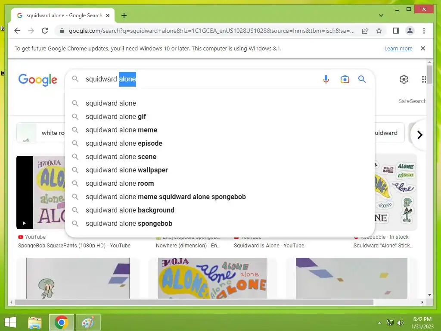Pick 'meme squidward alone spongebob' suggestion
This screenshot has height=331, width=441.
tap(220, 197)
